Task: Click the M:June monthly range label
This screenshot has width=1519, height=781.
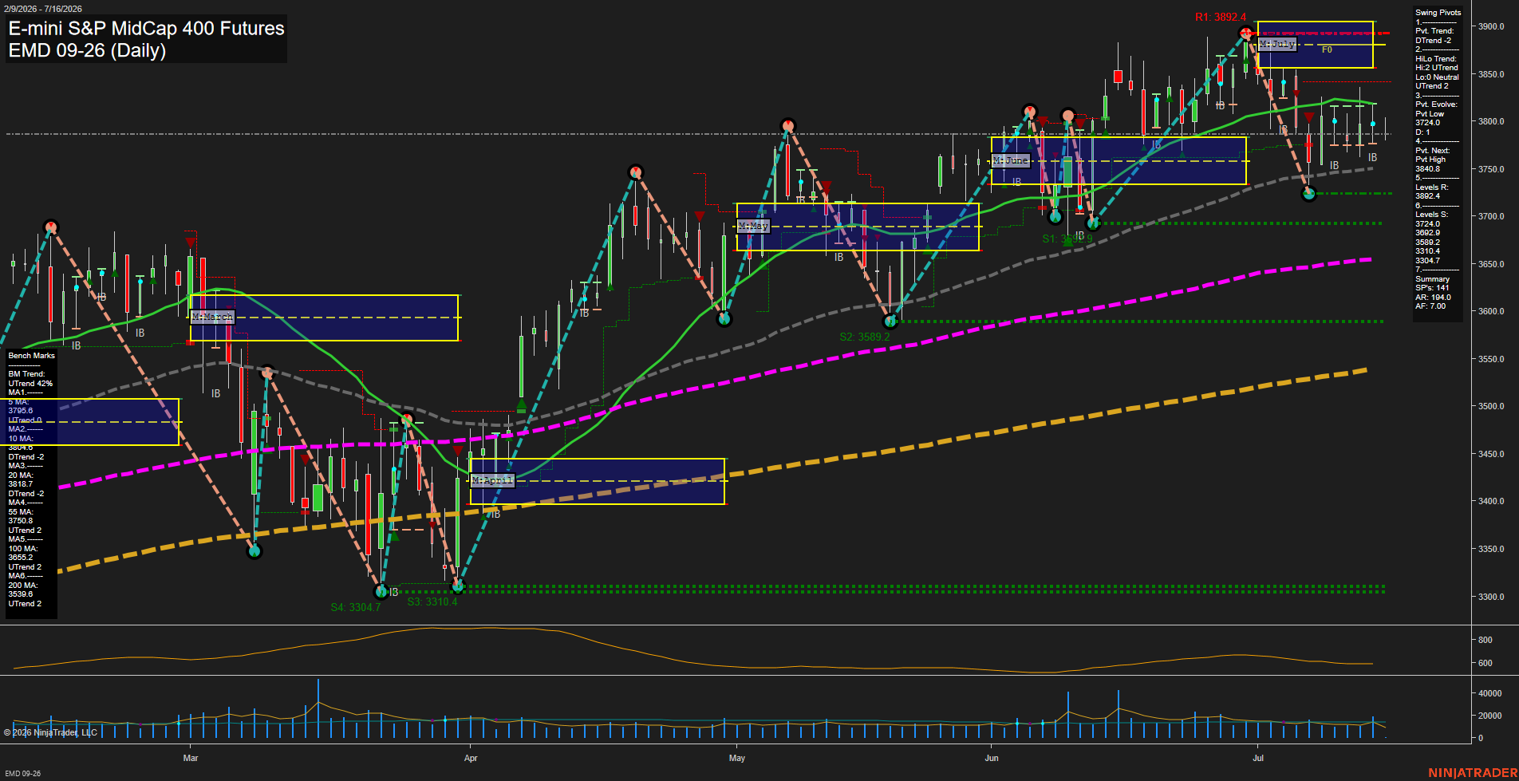Action: (x=1011, y=160)
